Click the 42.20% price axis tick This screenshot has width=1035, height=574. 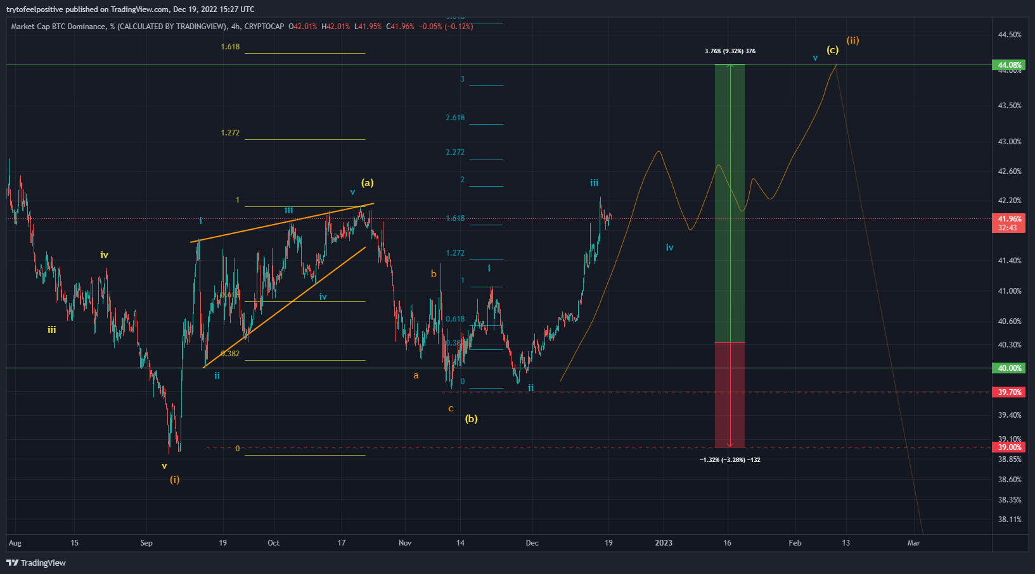[1010, 201]
